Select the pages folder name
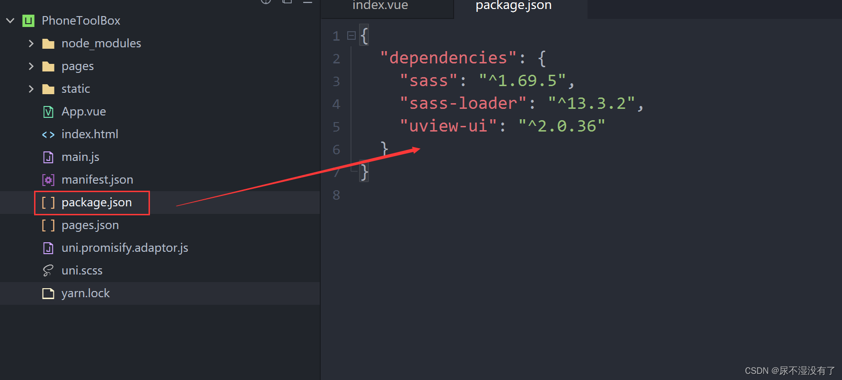 coord(78,66)
